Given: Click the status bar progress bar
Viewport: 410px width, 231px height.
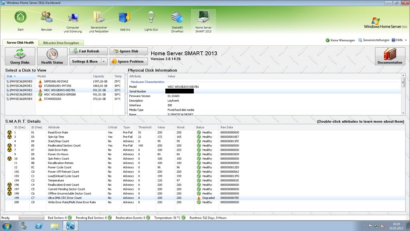Looking at the screenshot, I should click(x=32, y=218).
